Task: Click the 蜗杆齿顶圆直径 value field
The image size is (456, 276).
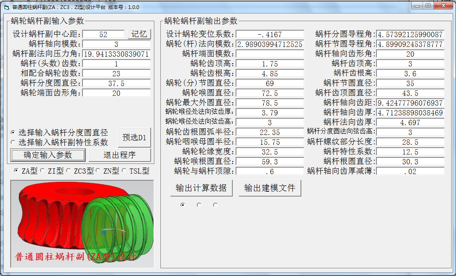Action: tap(410, 93)
